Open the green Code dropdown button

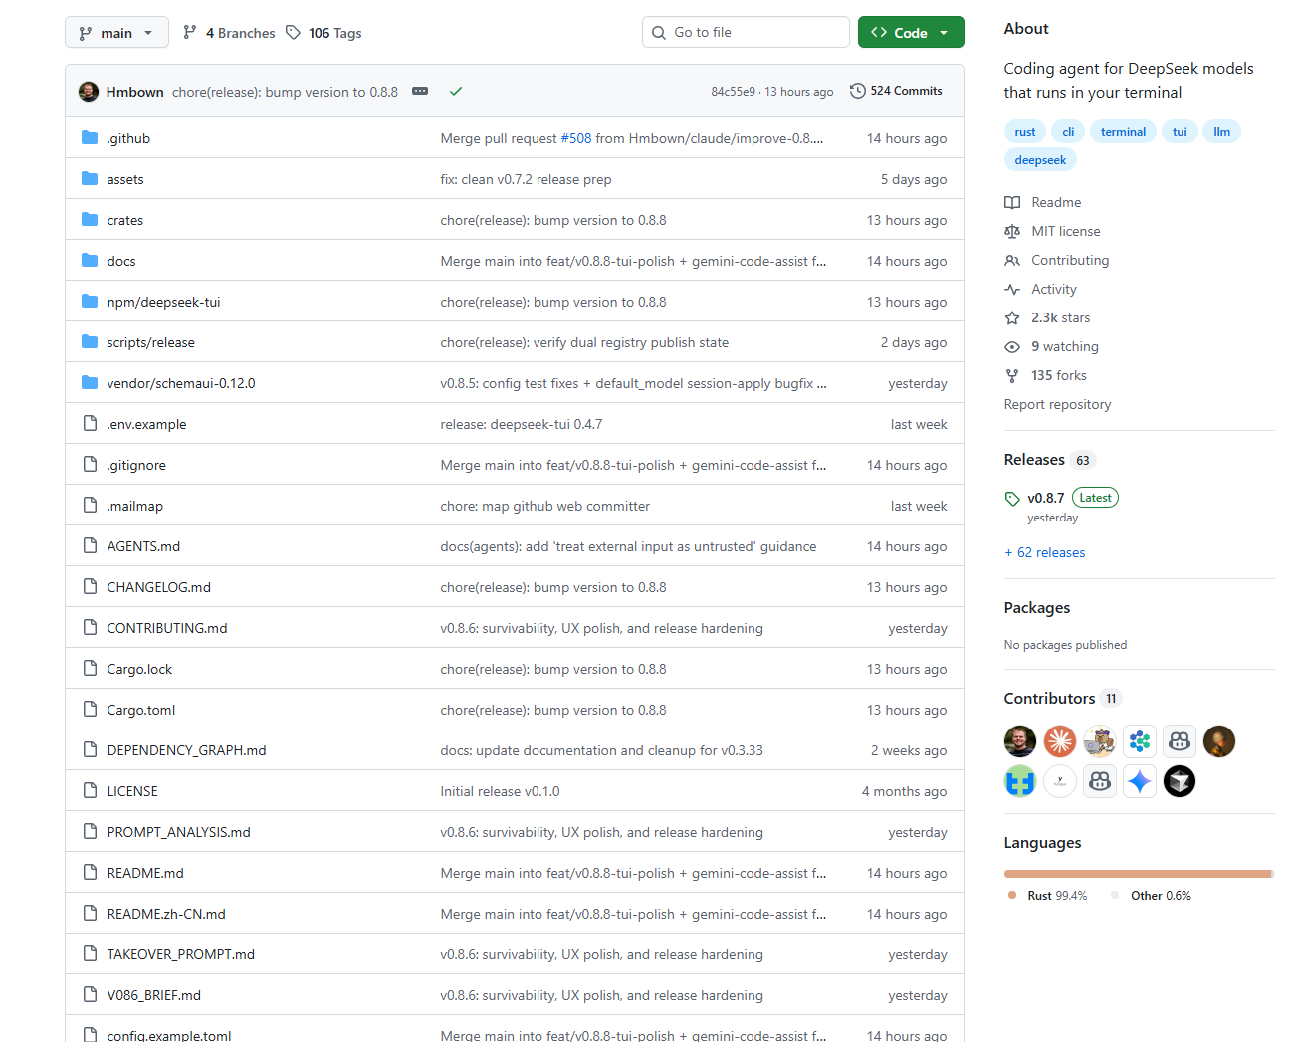(x=911, y=33)
